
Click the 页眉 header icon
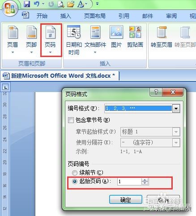click(x=13, y=32)
